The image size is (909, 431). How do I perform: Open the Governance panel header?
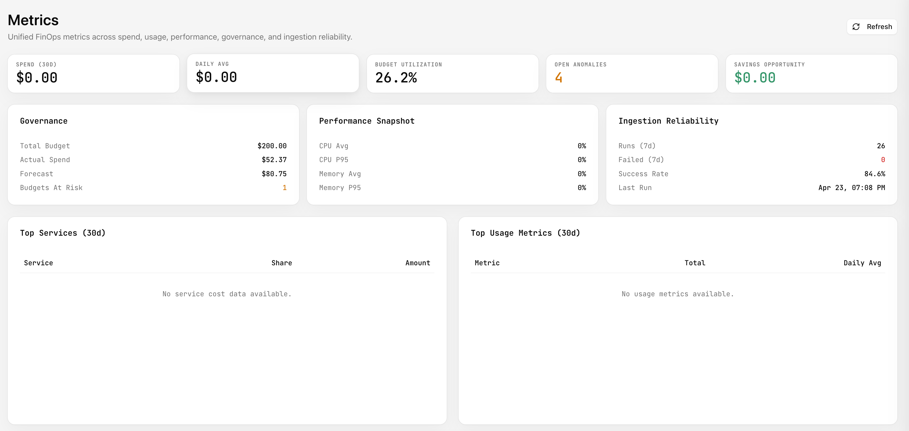click(43, 121)
